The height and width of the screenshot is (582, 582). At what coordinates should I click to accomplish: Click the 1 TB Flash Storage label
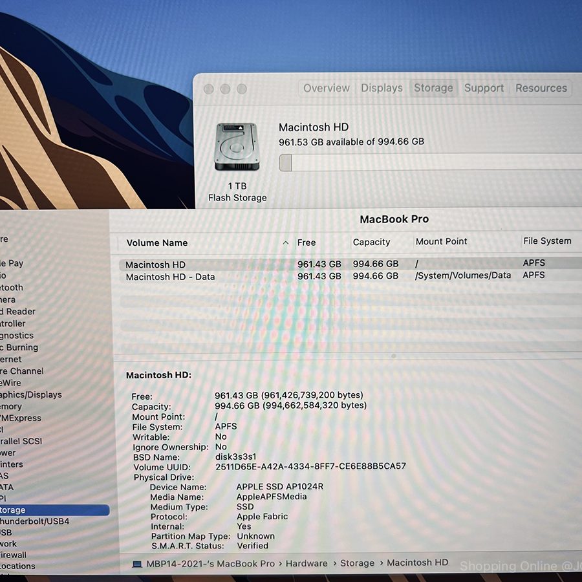tap(237, 192)
